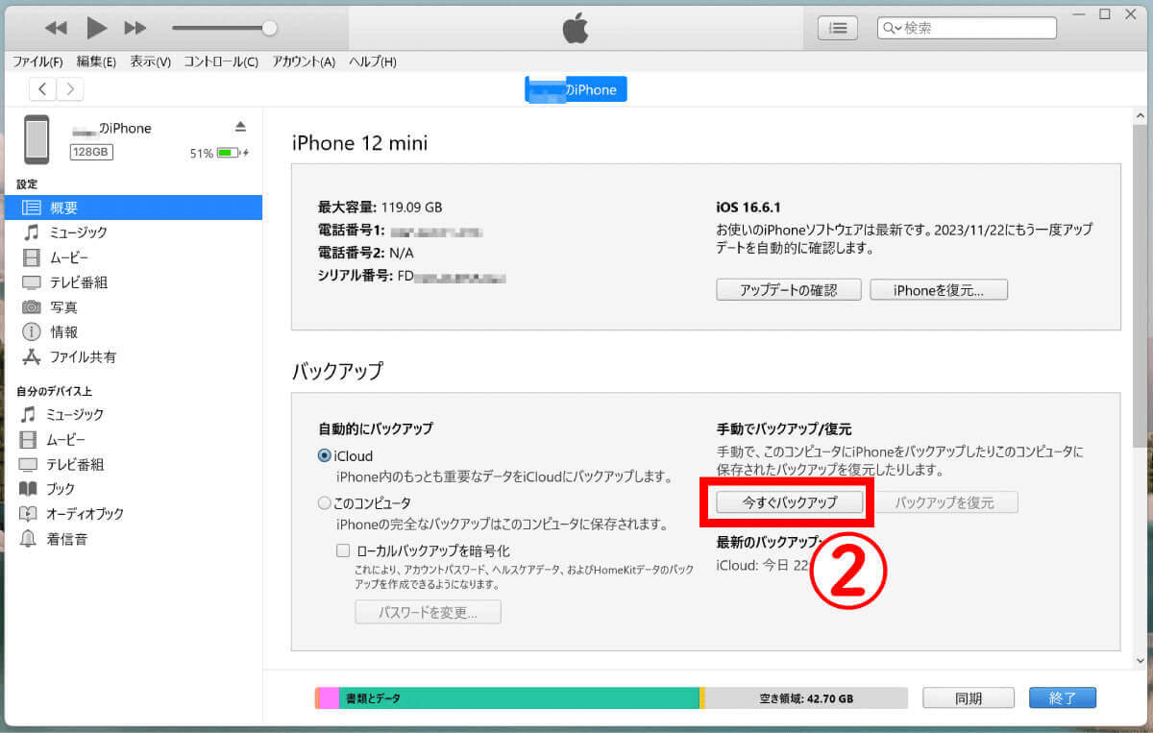Click the iPhone device tab at top

tap(576, 89)
